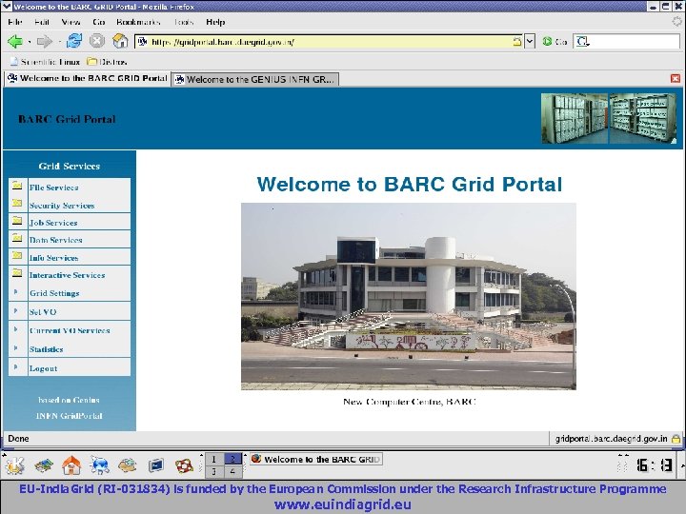The width and height of the screenshot is (686, 514).
Task: Launch the web browser globe icon in panel
Action: [x=99, y=465]
